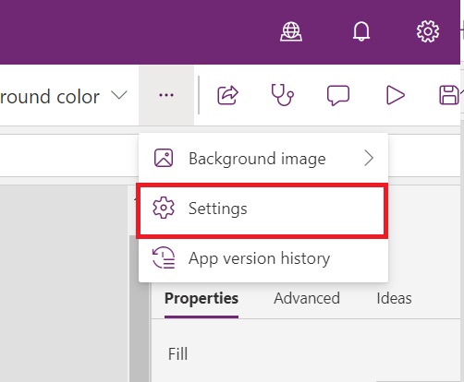Open the environment globe icon
Screen dimensions: 464x382
[291, 31]
